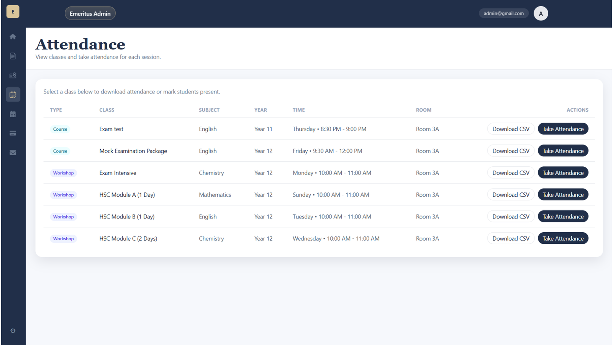Take Attendance for HSC Module B
Viewport: 613px width, 345px height.
[x=563, y=217]
